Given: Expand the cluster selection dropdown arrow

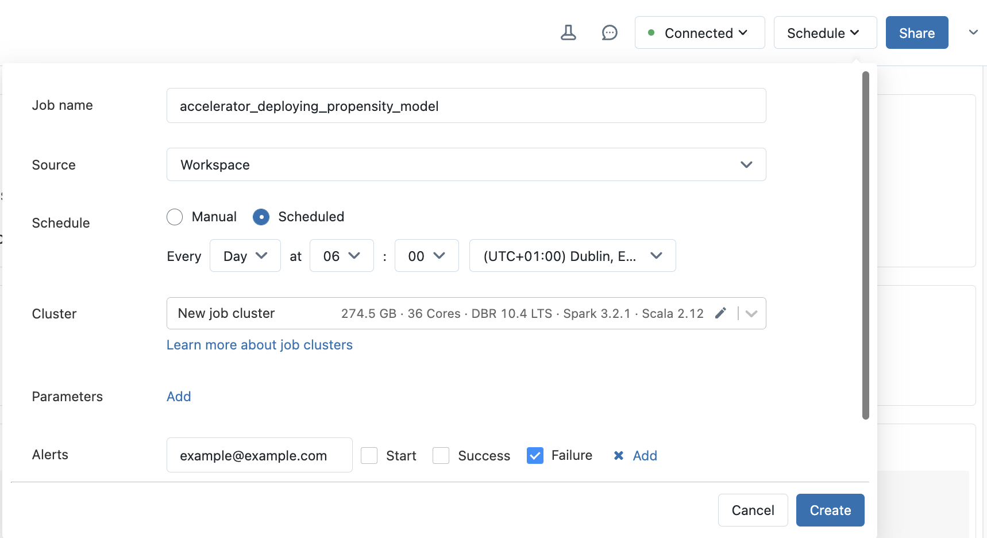Looking at the screenshot, I should click(751, 313).
